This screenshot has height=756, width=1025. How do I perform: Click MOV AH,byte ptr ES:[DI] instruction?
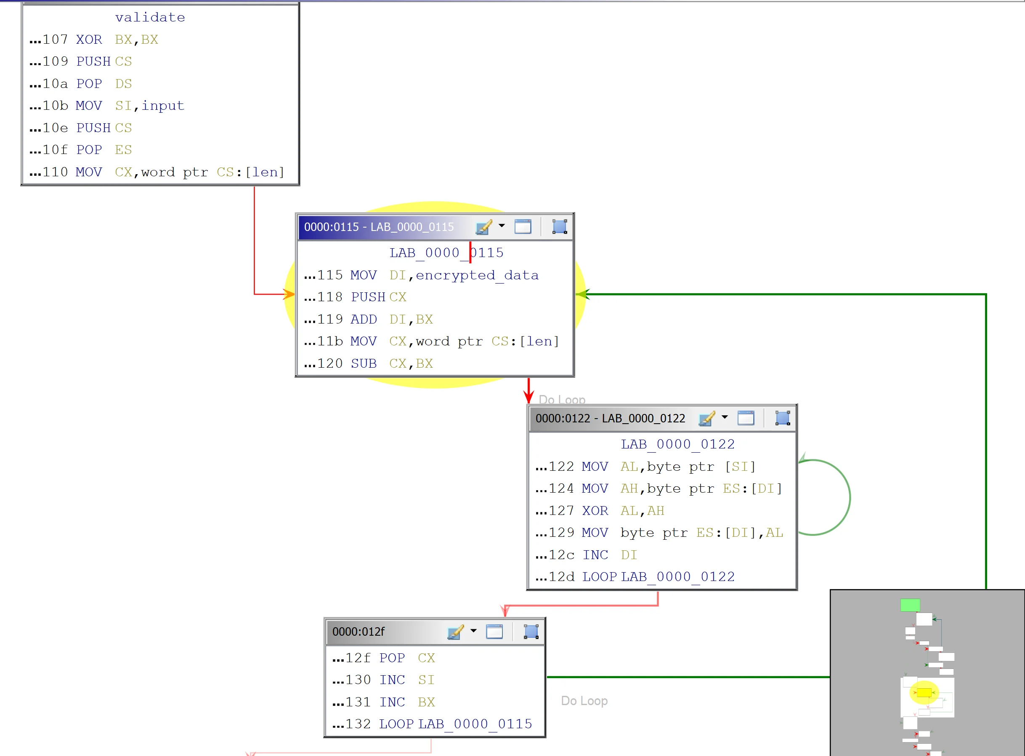[x=659, y=488]
